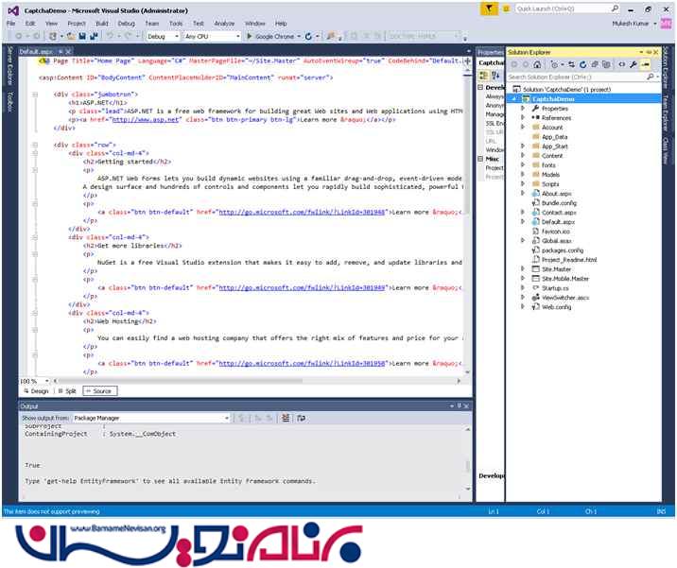
Task: Click the editor horizontal scrollbar
Action: [x=256, y=381]
